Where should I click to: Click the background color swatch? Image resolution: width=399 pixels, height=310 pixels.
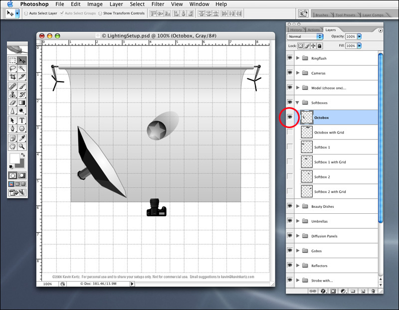pos(21,164)
